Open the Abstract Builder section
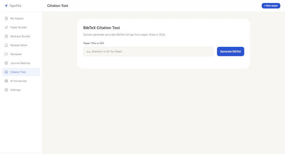This screenshot has width=285, height=154. 21,36
